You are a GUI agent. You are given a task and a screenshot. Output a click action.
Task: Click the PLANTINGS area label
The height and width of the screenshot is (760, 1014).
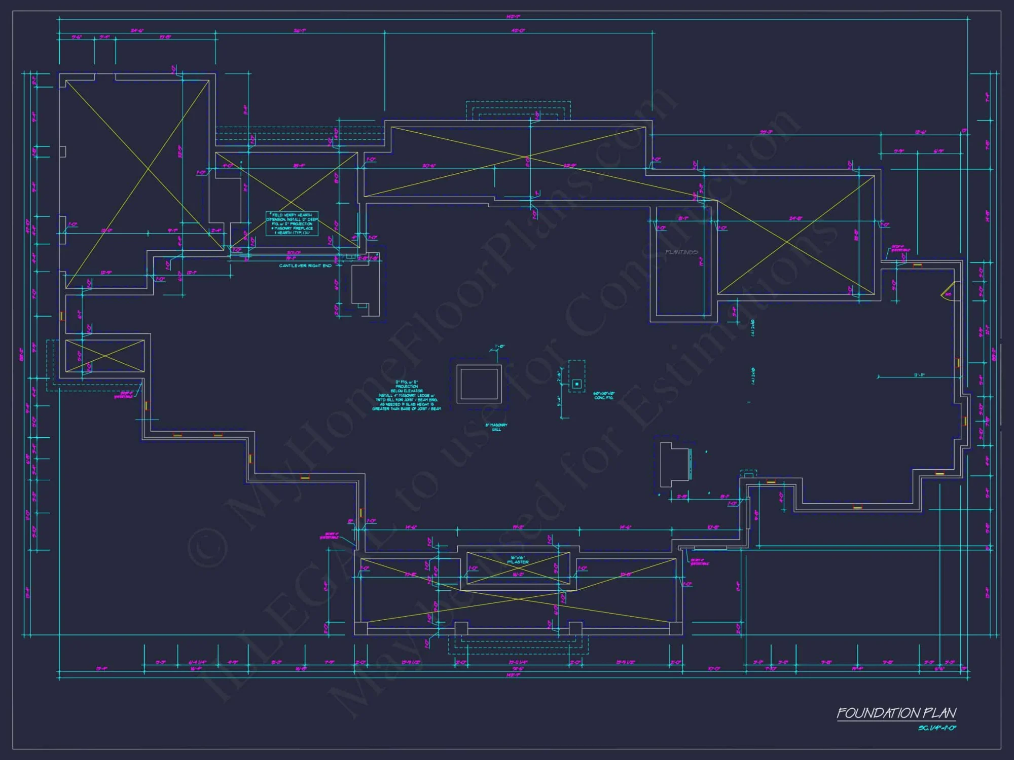click(x=683, y=252)
